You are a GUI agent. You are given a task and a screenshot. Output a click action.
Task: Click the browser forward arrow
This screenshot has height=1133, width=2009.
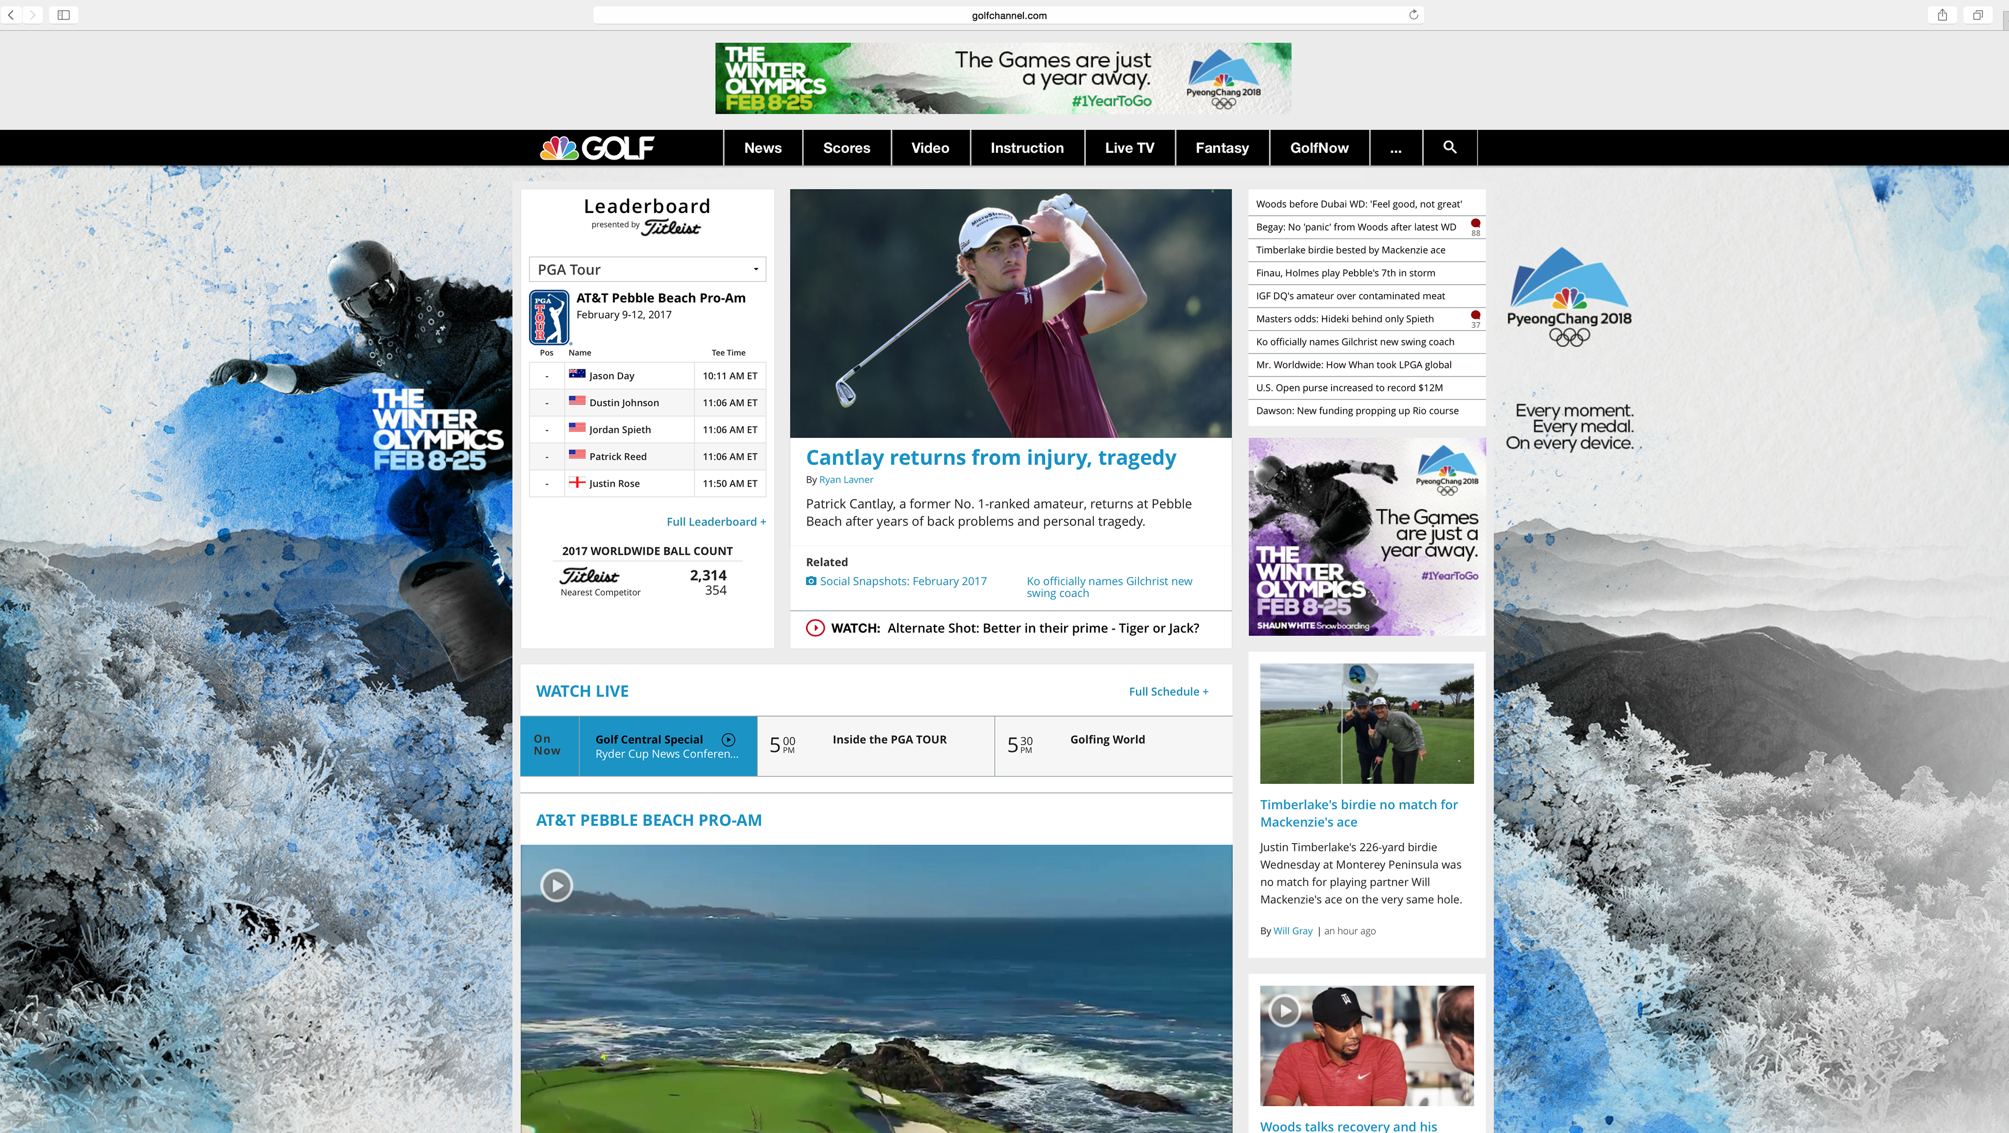(x=33, y=15)
